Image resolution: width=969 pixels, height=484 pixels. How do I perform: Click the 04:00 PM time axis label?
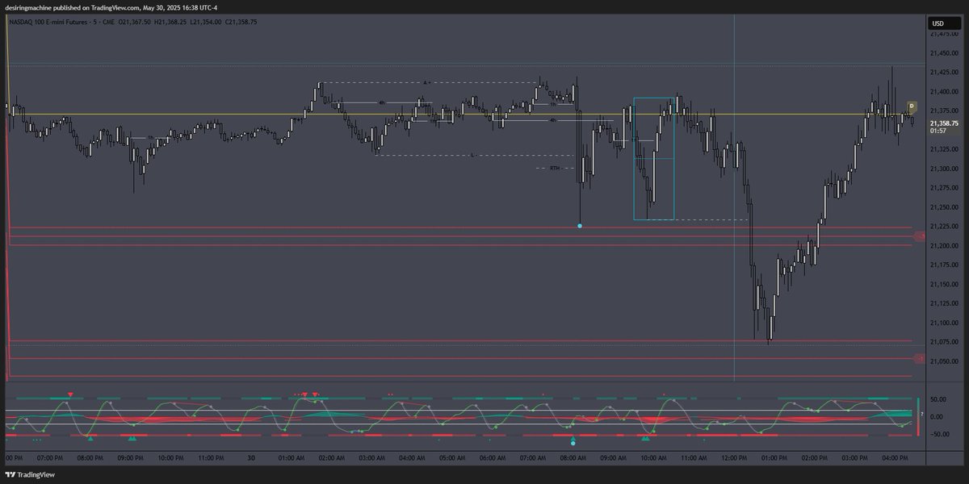tap(895, 458)
